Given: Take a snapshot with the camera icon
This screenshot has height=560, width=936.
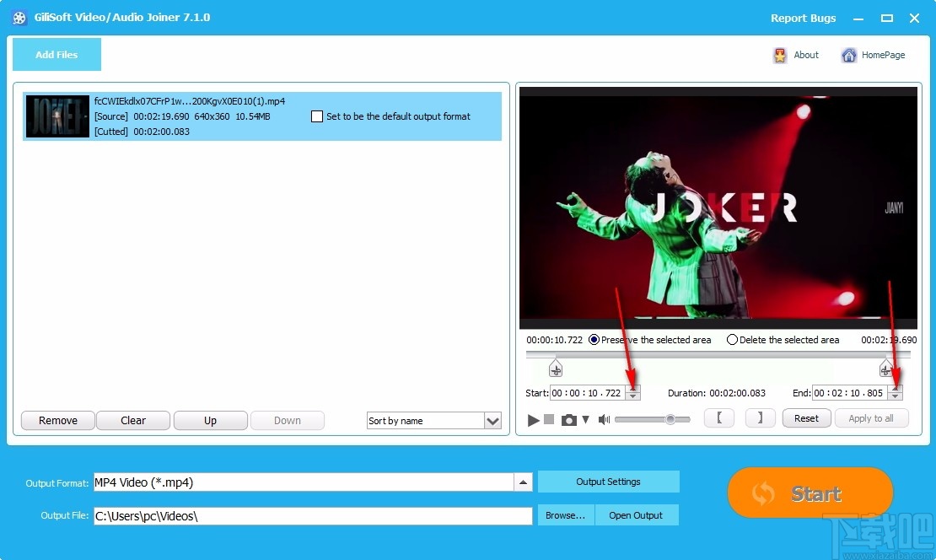Looking at the screenshot, I should click(x=569, y=419).
